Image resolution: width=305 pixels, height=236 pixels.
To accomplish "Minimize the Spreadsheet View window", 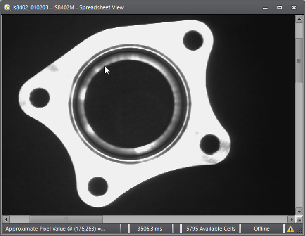I will coord(265,7).
